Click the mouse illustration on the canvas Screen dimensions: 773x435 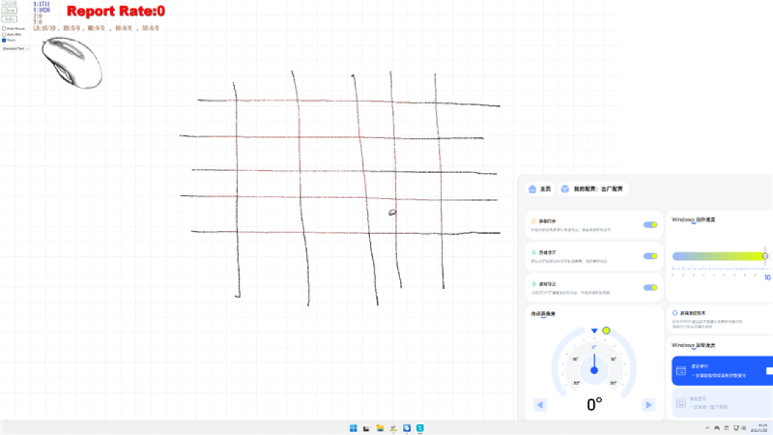click(x=72, y=63)
